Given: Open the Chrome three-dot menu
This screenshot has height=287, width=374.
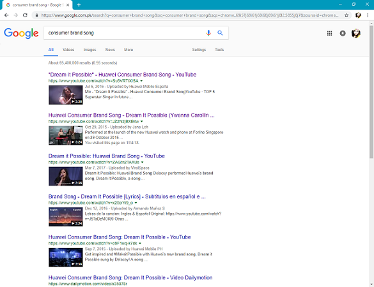Looking at the screenshot, I should click(x=368, y=15).
